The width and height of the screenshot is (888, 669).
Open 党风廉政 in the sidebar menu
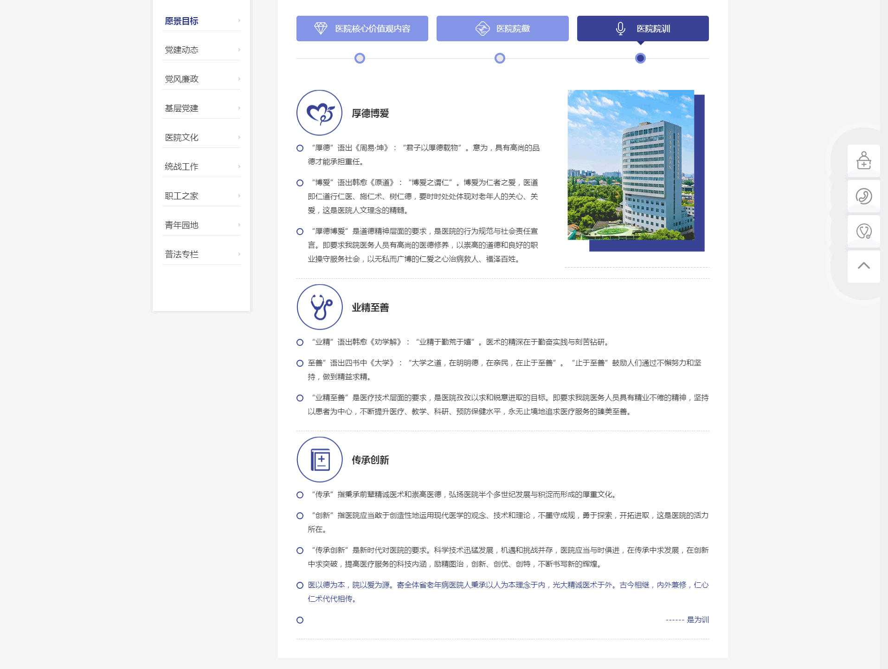tap(182, 79)
